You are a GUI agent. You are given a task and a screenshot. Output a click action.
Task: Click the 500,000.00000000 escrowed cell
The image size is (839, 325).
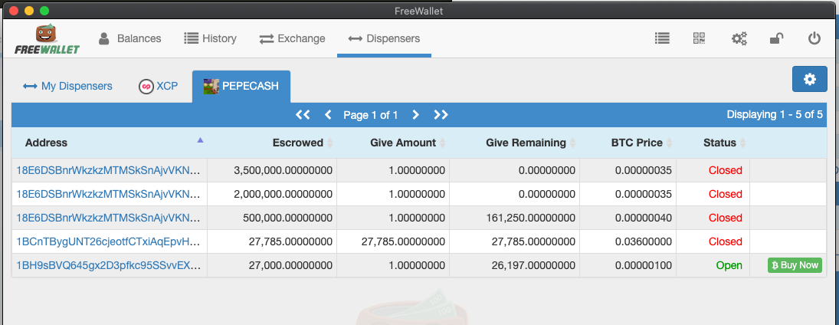click(x=272, y=218)
